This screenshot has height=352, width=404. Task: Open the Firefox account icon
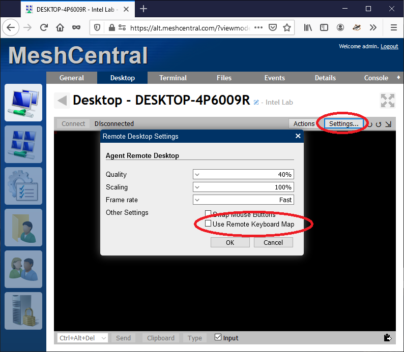340,27
